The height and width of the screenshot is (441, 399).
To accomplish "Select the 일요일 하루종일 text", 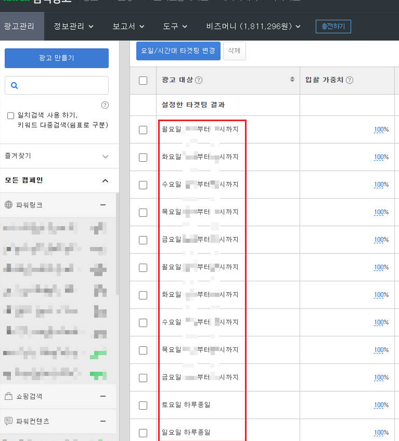I will (186, 432).
